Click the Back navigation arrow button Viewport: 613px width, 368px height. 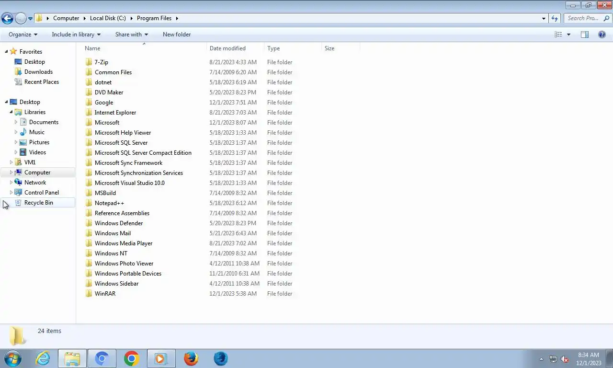coord(7,18)
